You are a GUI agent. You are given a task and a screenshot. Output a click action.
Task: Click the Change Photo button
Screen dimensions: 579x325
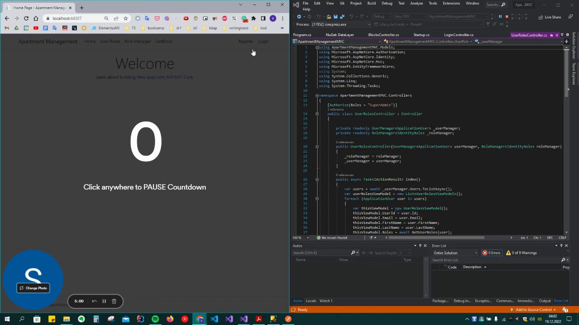click(33, 288)
